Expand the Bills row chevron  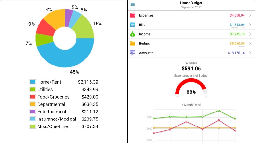[250, 25]
